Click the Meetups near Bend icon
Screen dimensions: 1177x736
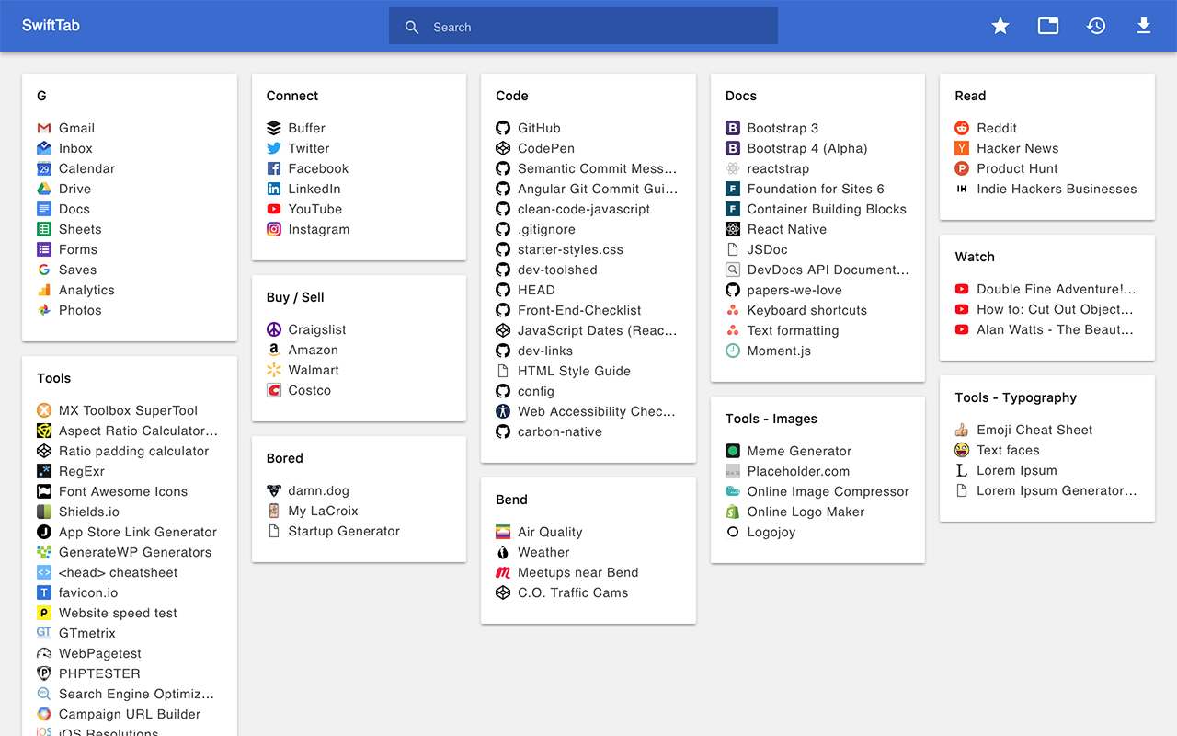coord(503,572)
